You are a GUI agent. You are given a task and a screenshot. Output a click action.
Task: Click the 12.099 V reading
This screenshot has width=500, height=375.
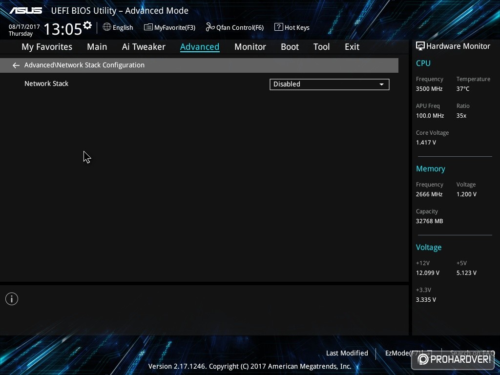click(428, 273)
